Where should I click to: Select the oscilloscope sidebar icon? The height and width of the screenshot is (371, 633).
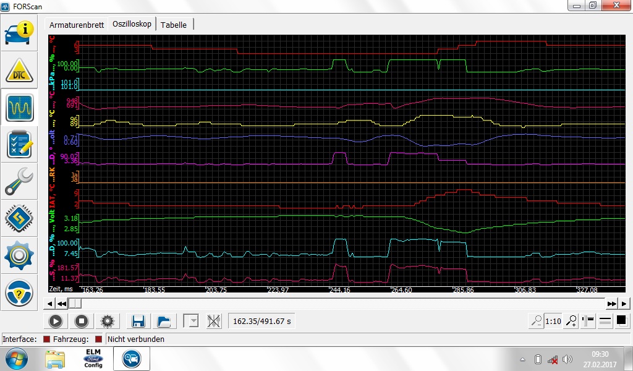tap(19, 108)
